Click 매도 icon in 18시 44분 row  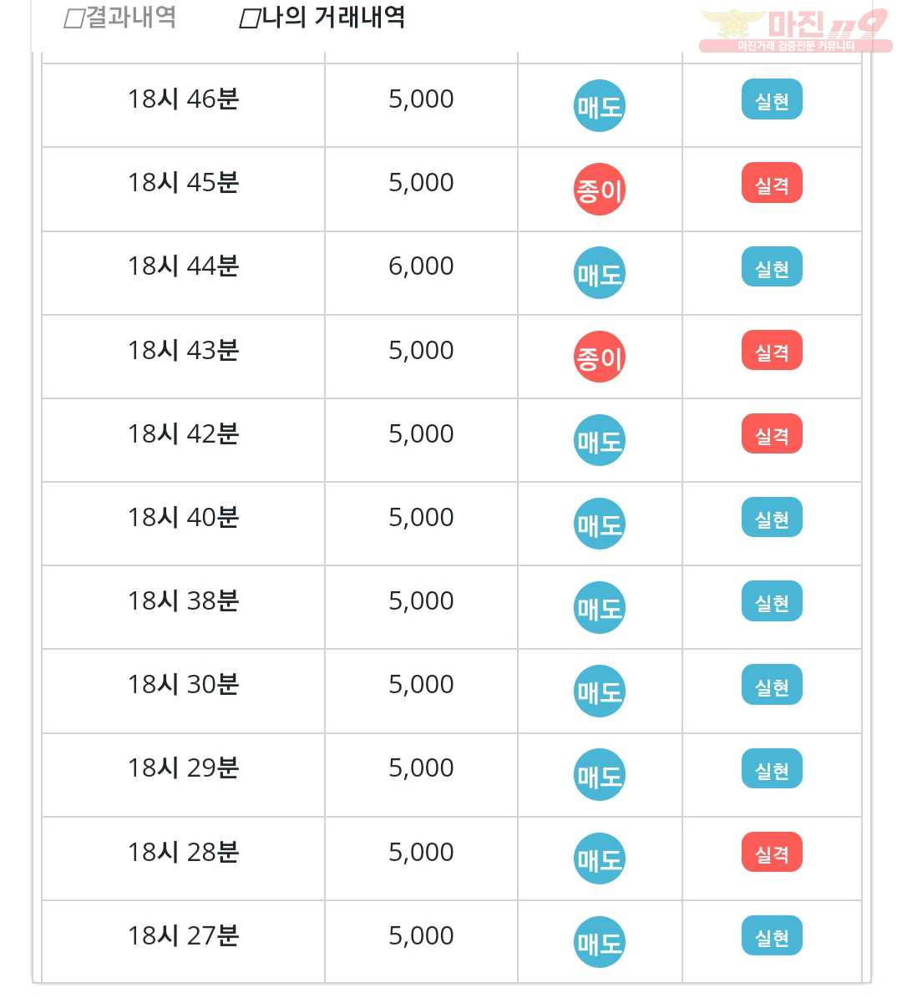[x=600, y=273]
